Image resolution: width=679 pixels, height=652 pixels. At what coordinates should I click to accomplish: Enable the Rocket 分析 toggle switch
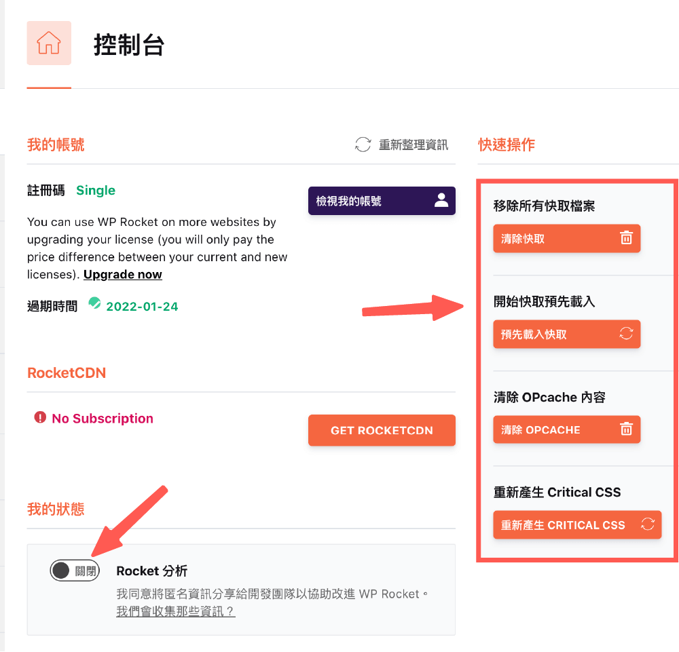tap(75, 571)
